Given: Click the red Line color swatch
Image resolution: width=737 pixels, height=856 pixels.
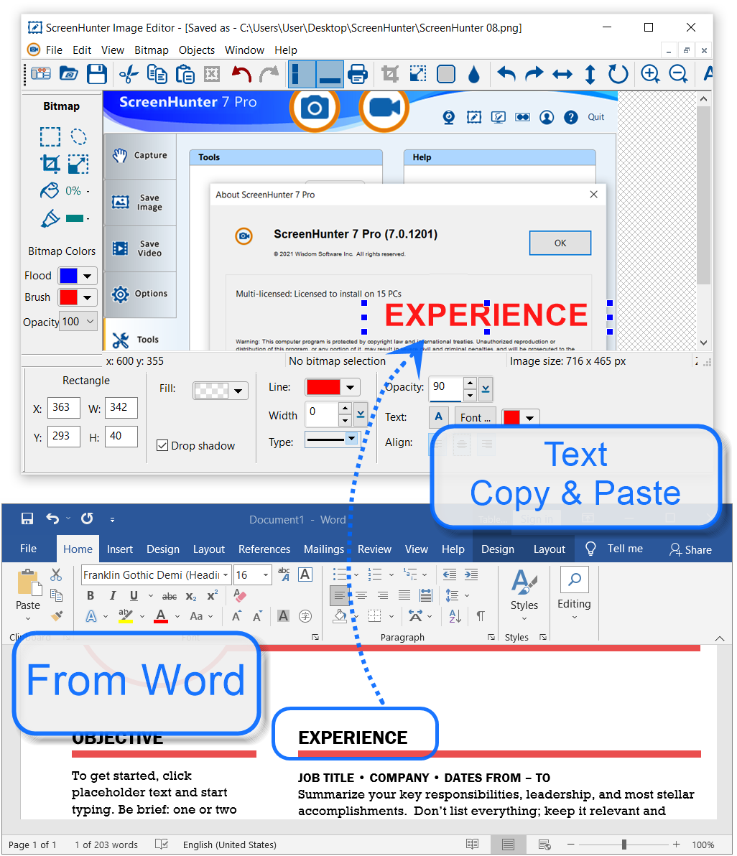Looking at the screenshot, I should point(323,387).
